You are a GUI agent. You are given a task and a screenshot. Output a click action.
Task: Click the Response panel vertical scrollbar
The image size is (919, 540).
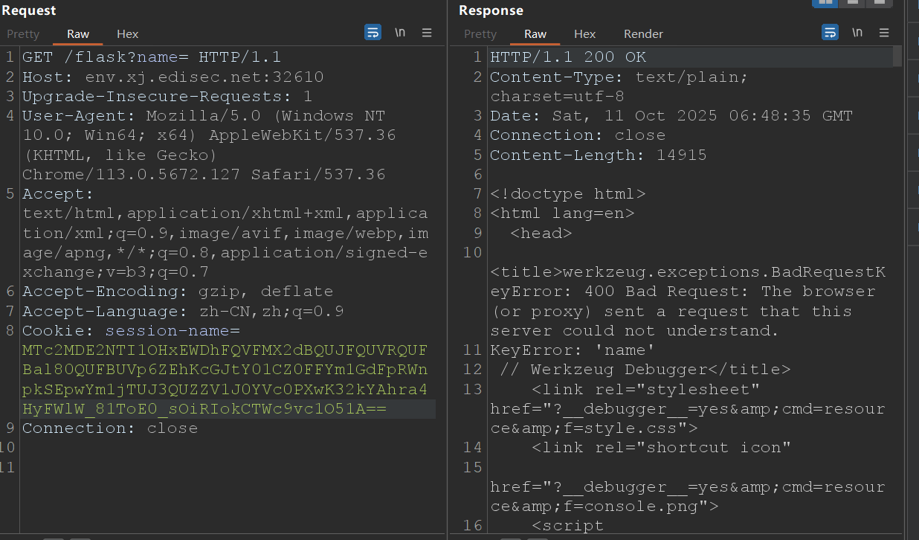tap(897, 57)
